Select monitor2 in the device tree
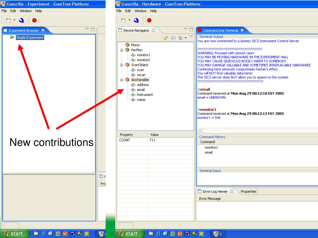 point(143,60)
